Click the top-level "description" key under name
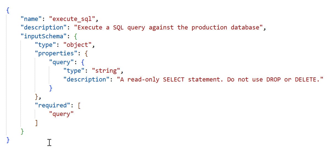Image resolution: width=331 pixels, height=152 pixels. pyautogui.click(x=42, y=28)
